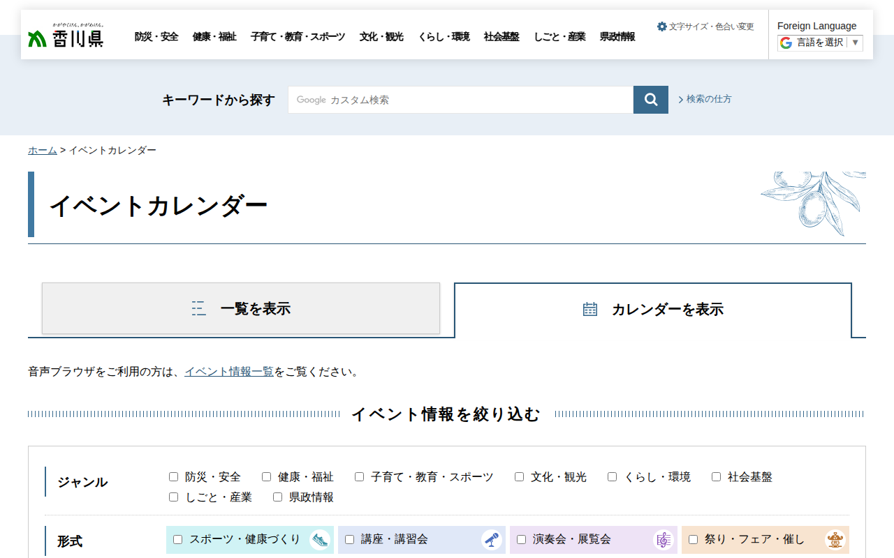Click the festival icon for 祭り・フェア・催し
894x558 pixels.
pos(835,540)
